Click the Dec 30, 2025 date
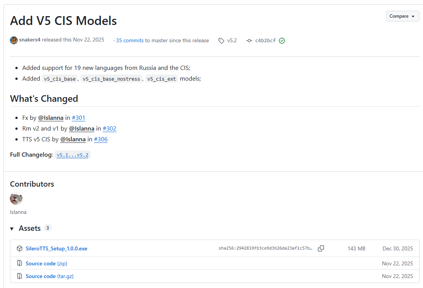423x288 pixels. [x=398, y=248]
